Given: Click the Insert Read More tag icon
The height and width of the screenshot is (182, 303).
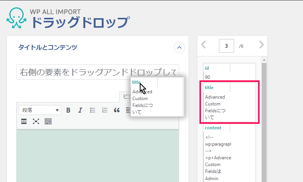Looking at the screenshot, I should [x=24, y=121].
